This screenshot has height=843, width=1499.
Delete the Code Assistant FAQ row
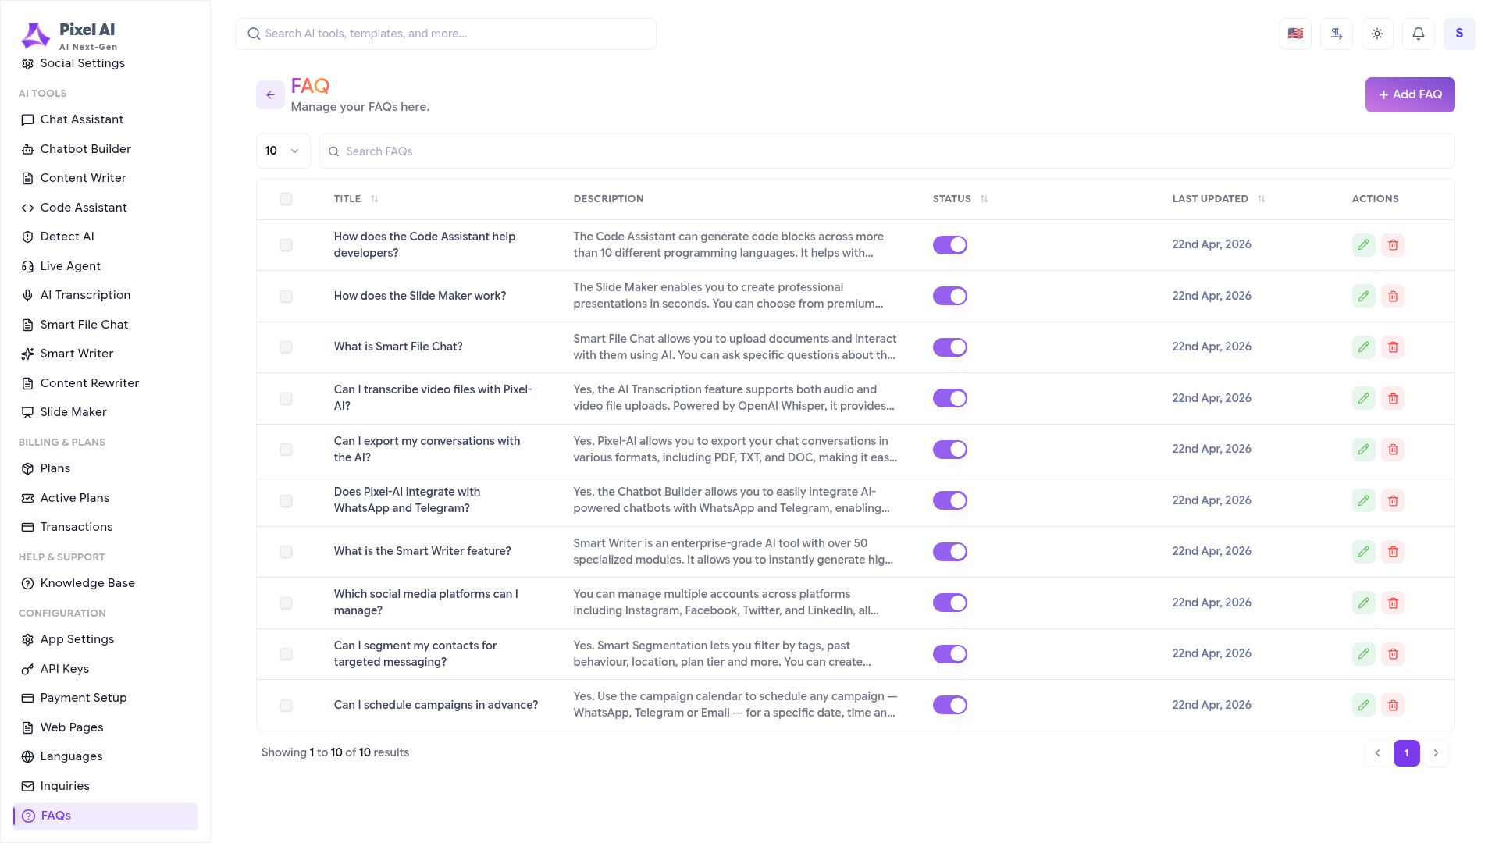point(1393,245)
